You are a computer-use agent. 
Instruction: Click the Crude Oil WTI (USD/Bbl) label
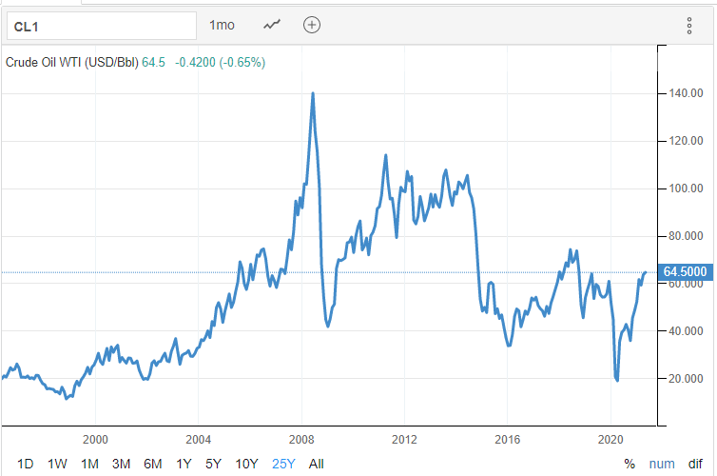71,62
